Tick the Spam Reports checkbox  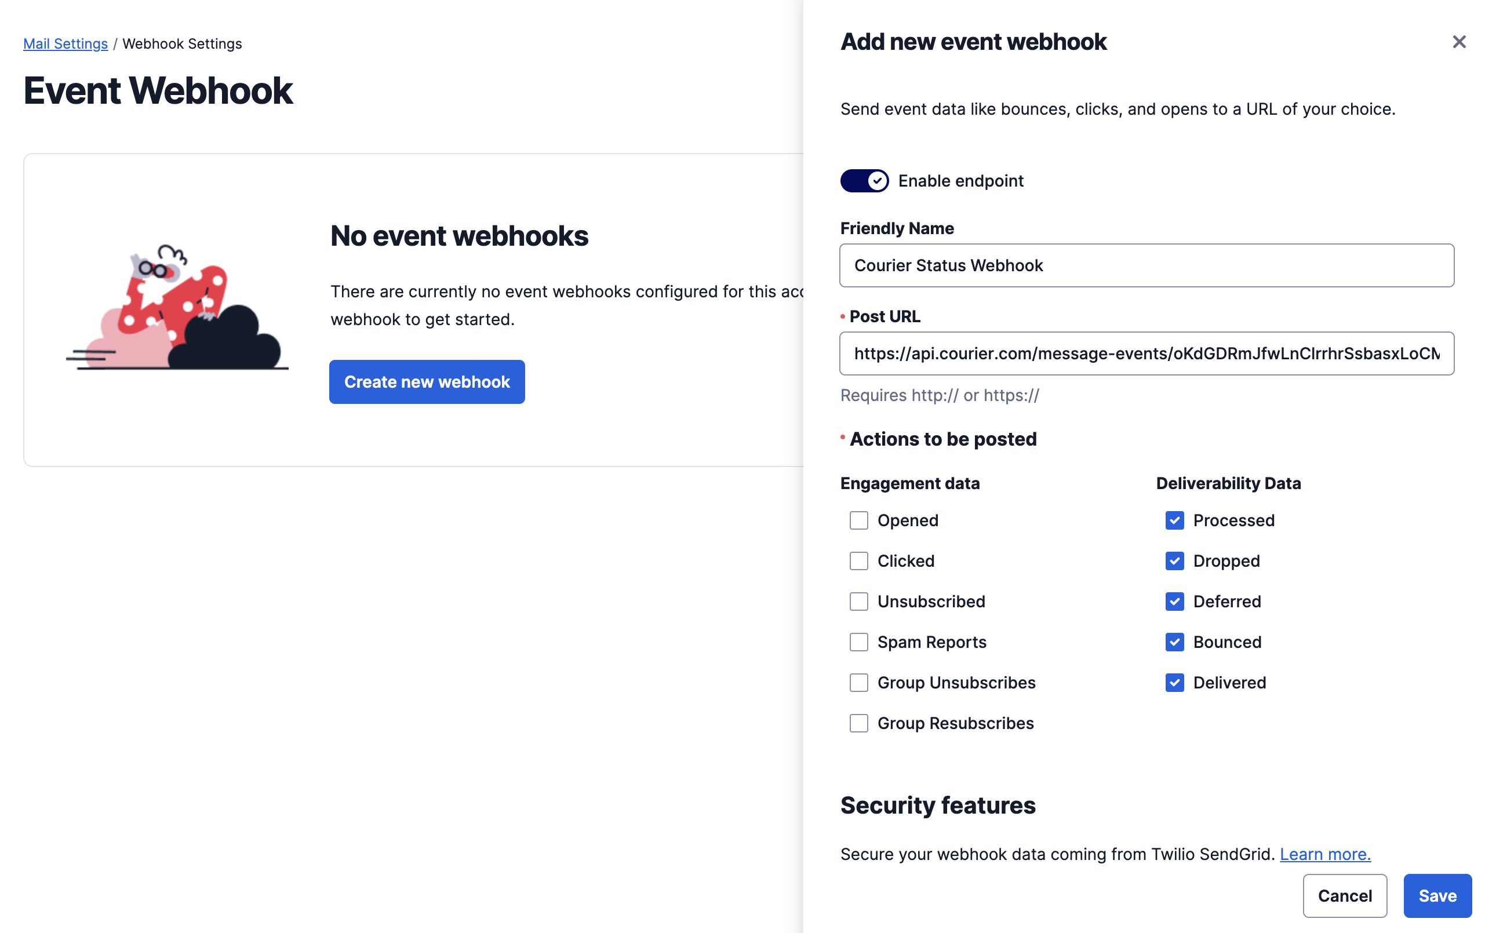858,642
